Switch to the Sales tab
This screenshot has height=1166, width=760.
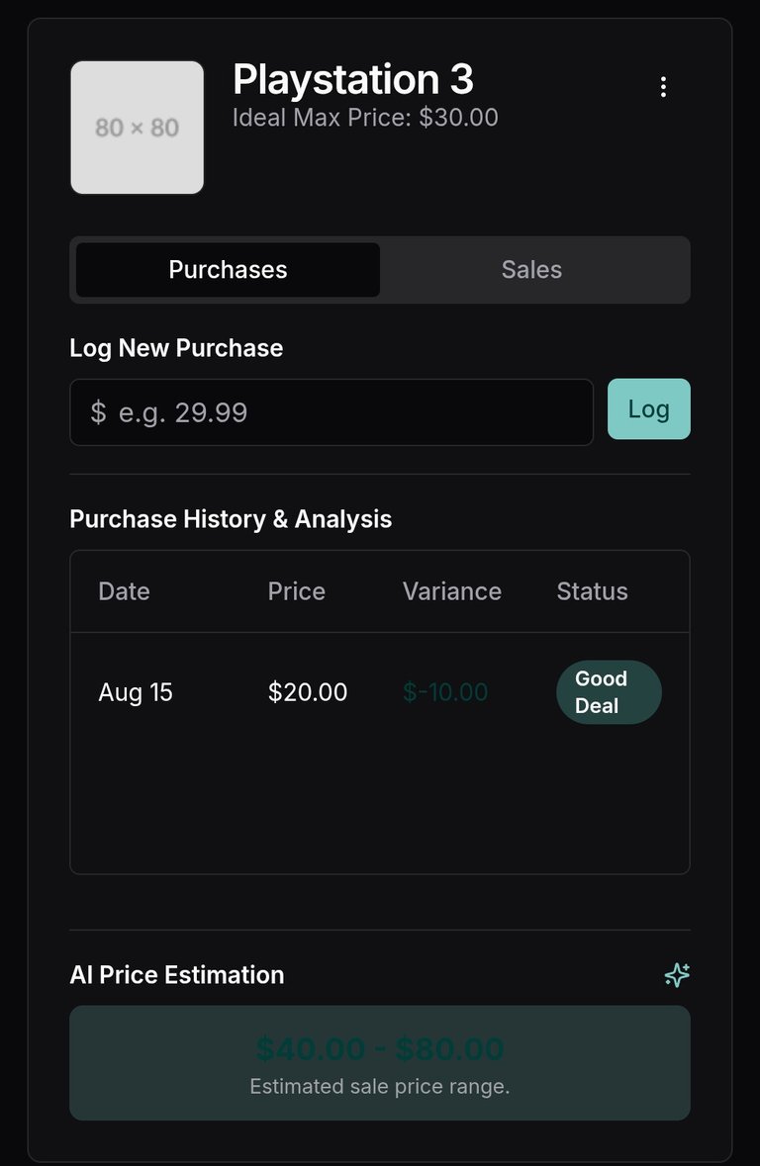(x=531, y=269)
